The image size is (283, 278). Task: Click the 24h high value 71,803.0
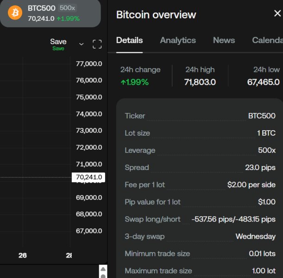[x=200, y=82]
